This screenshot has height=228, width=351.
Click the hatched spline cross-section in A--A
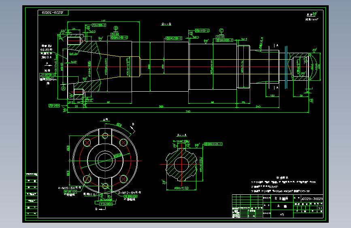click(x=181, y=164)
